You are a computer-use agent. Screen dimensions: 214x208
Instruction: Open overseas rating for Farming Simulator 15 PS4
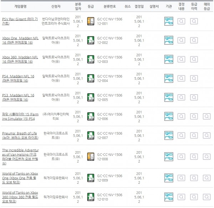point(207,117)
